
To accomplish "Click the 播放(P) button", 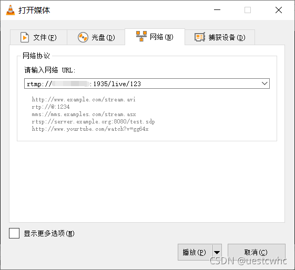I will click(195, 252).
